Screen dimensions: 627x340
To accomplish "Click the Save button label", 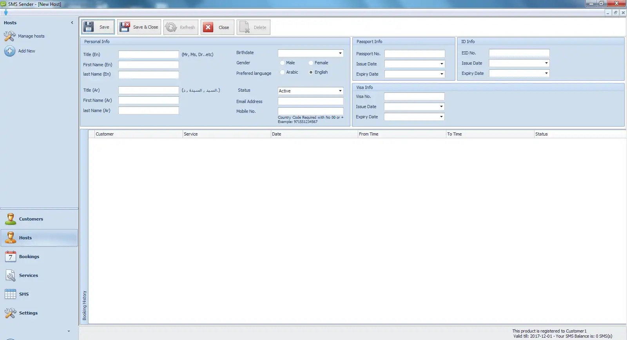I will point(104,27).
